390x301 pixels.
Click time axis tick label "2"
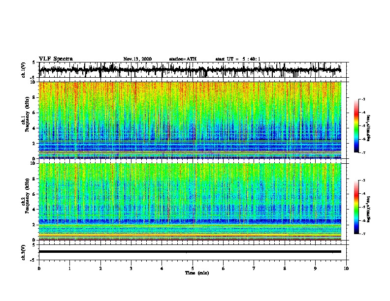pos(100,269)
